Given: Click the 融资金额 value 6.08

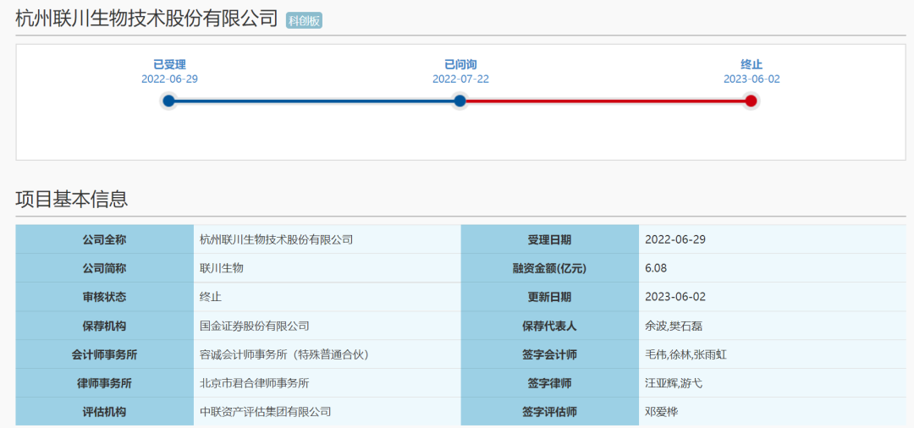Looking at the screenshot, I should (x=656, y=268).
